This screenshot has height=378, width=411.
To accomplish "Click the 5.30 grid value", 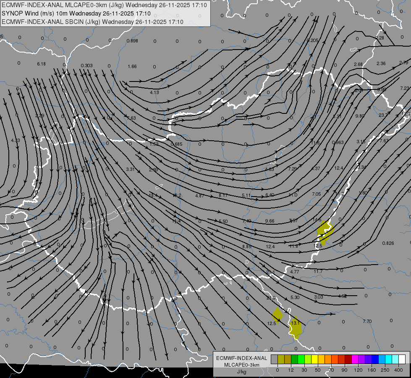I will tap(295, 297).
